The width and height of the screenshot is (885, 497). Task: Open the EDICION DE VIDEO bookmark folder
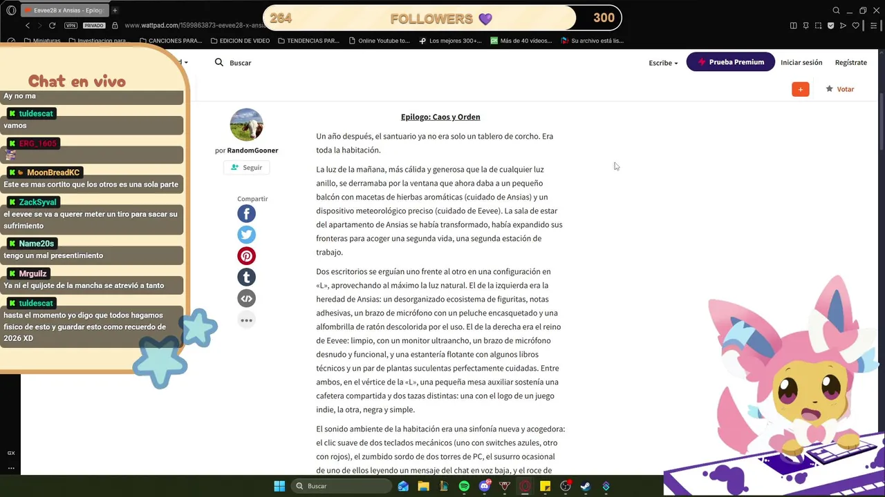tap(240, 41)
